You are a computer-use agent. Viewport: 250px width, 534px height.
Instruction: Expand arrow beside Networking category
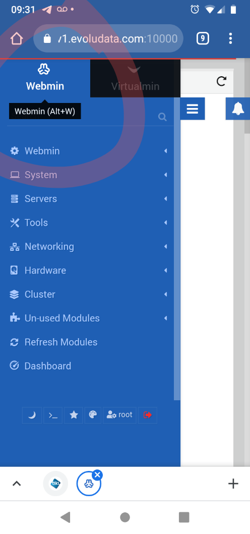pyautogui.click(x=166, y=246)
